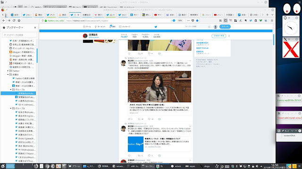Close the active Twitter tab
Viewport: 302px width, 169px height.
click(x=78, y=15)
